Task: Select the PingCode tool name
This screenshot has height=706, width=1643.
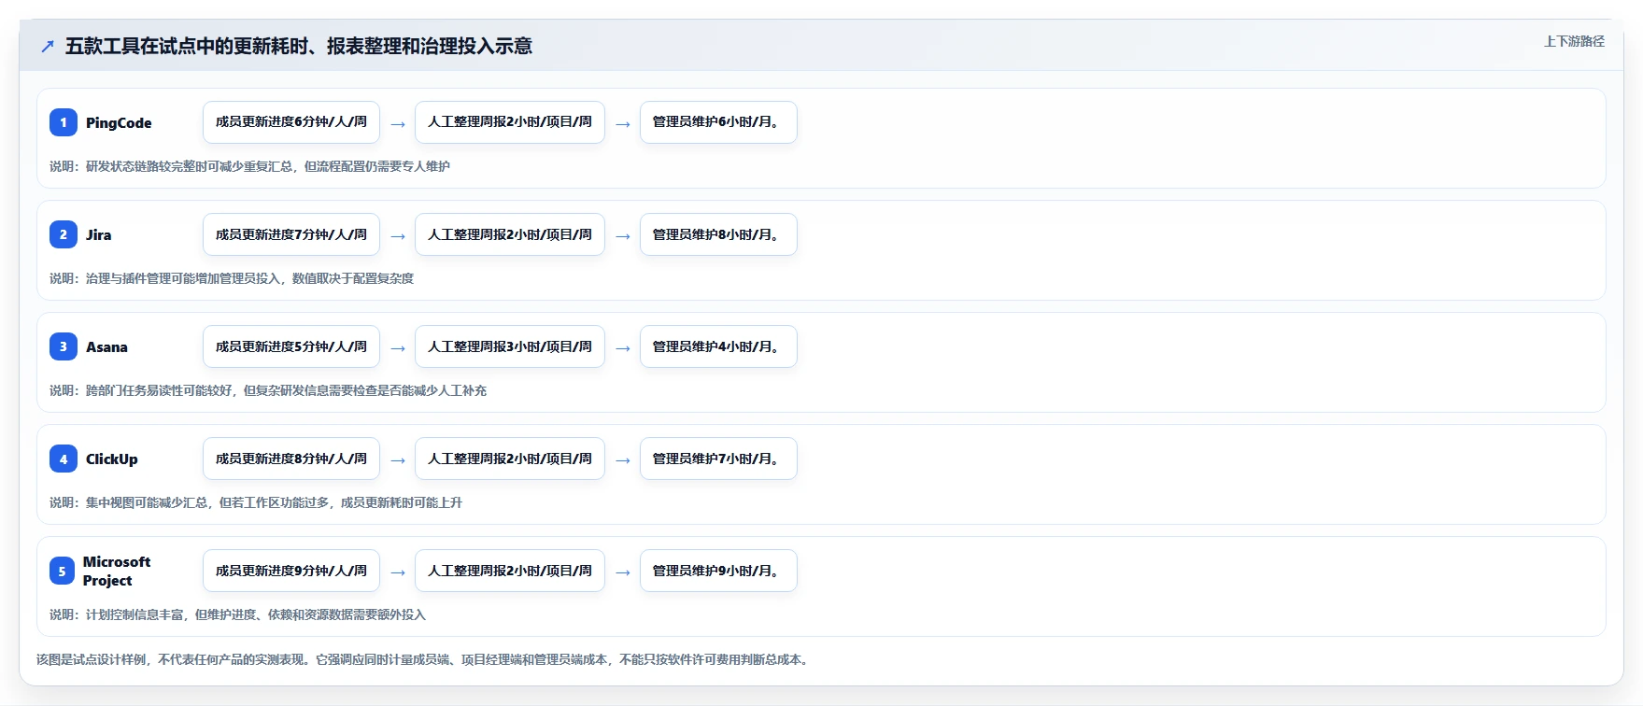Action: pyautogui.click(x=119, y=123)
